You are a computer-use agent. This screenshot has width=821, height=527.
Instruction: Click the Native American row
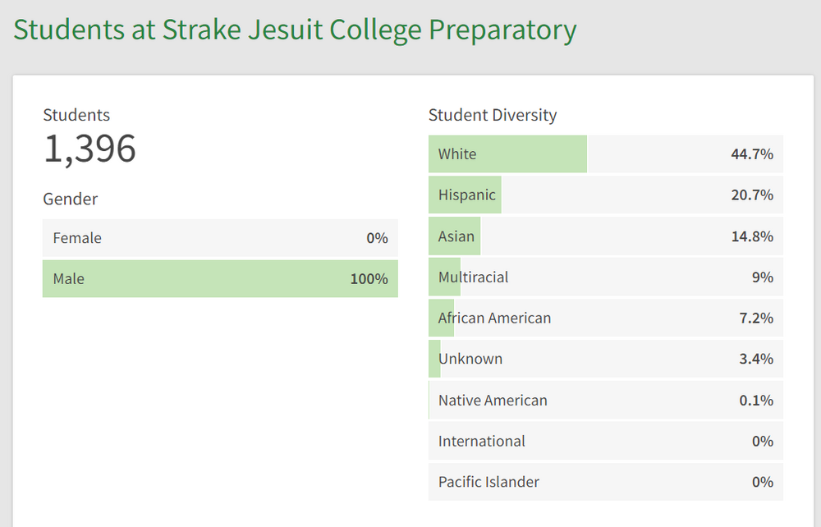pyautogui.click(x=605, y=401)
